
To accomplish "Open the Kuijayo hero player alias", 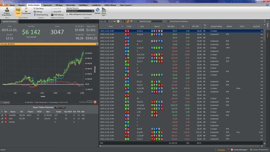I will point(7,12).
